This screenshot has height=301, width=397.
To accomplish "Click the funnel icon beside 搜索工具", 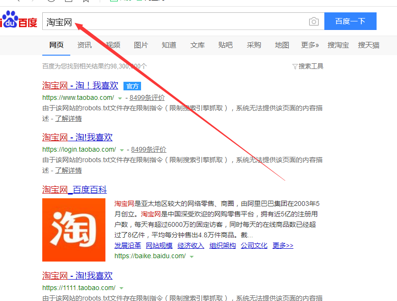I will [x=295, y=67].
